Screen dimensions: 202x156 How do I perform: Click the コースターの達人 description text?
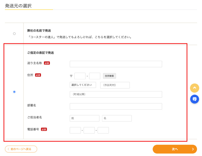tap(80, 37)
